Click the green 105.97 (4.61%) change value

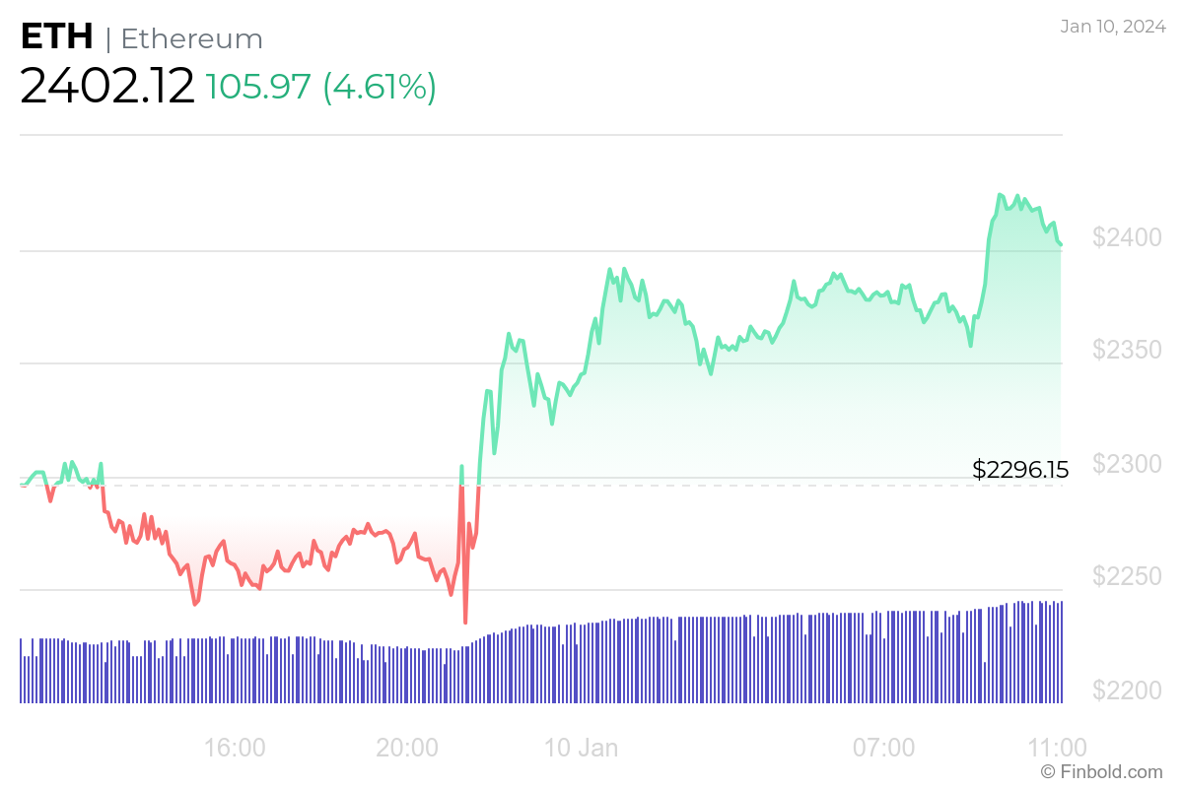click(321, 87)
